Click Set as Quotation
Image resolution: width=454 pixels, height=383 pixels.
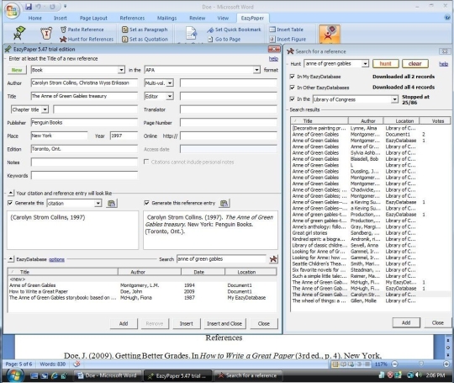[145, 39]
